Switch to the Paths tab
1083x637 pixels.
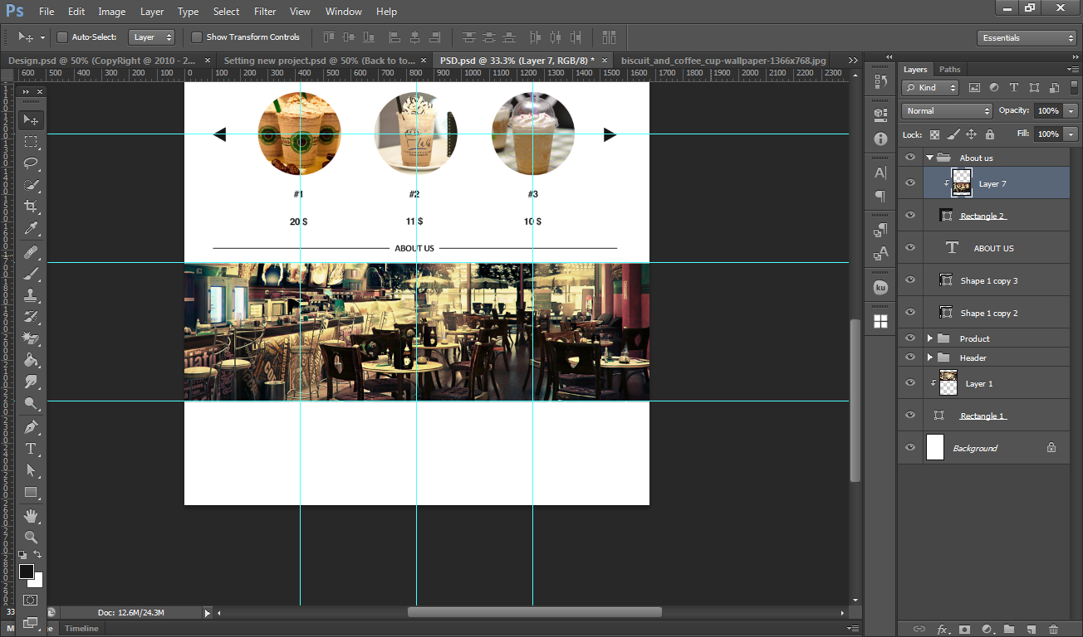[x=949, y=70]
